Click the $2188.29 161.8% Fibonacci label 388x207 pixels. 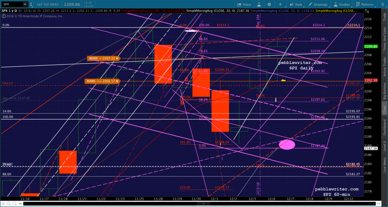coord(222,142)
